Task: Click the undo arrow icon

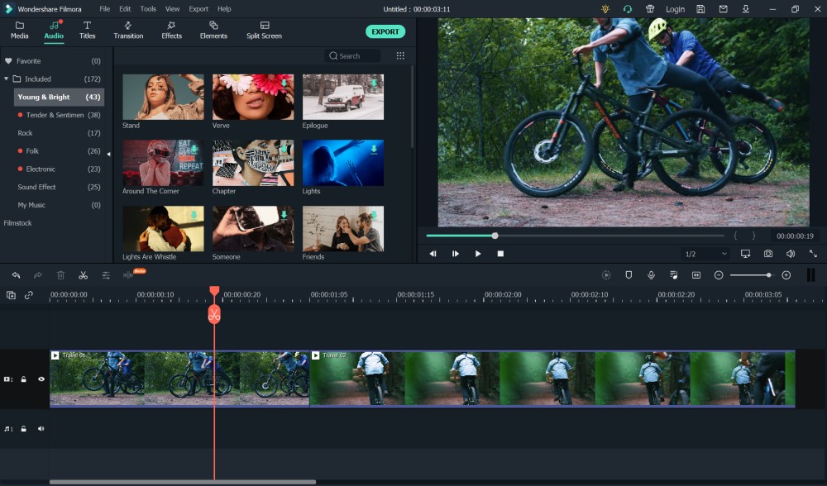Action: coord(15,274)
